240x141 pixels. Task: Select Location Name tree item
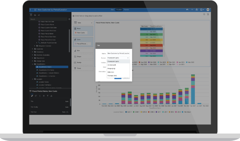coord(44,82)
